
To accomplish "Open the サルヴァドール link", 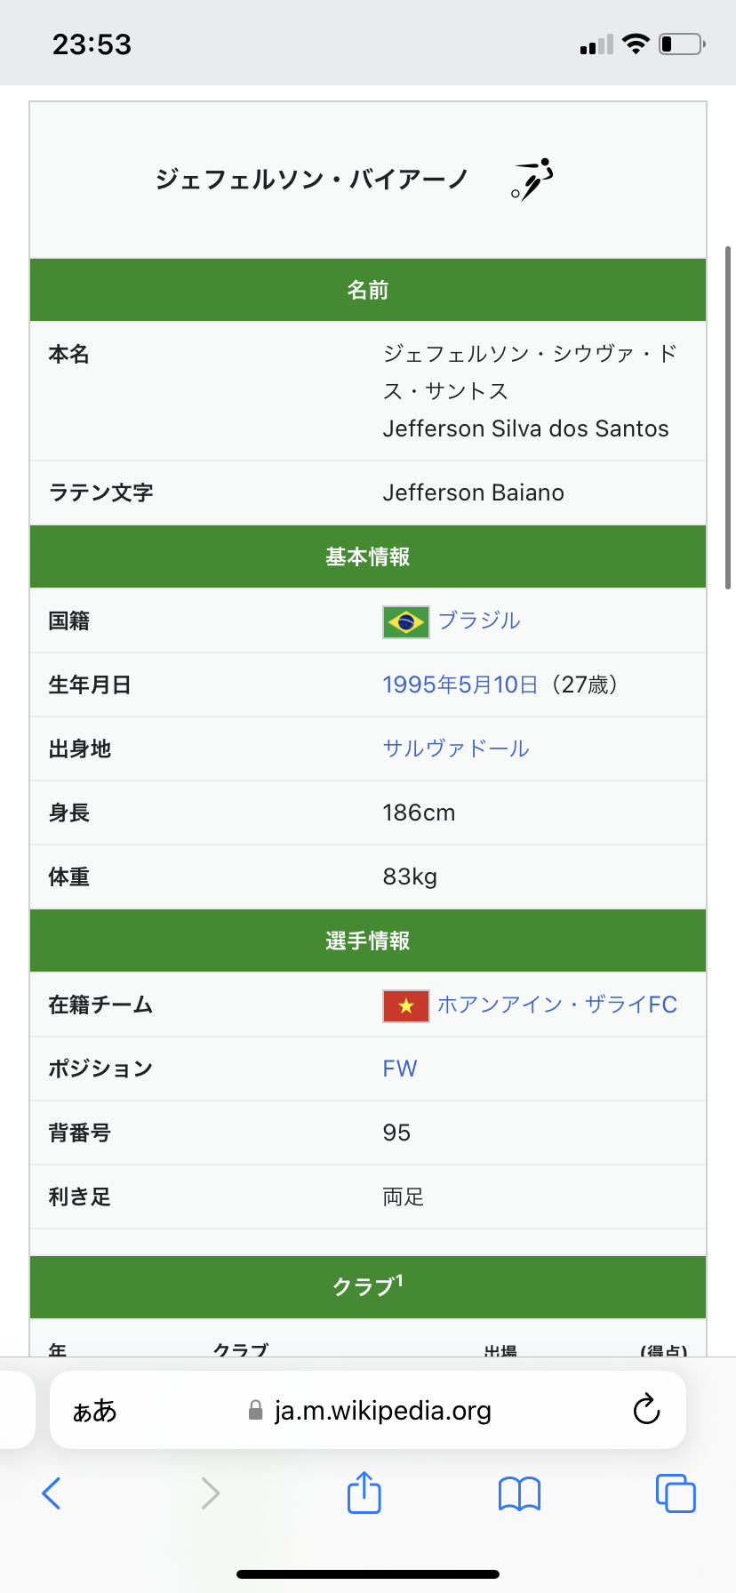I will (456, 748).
